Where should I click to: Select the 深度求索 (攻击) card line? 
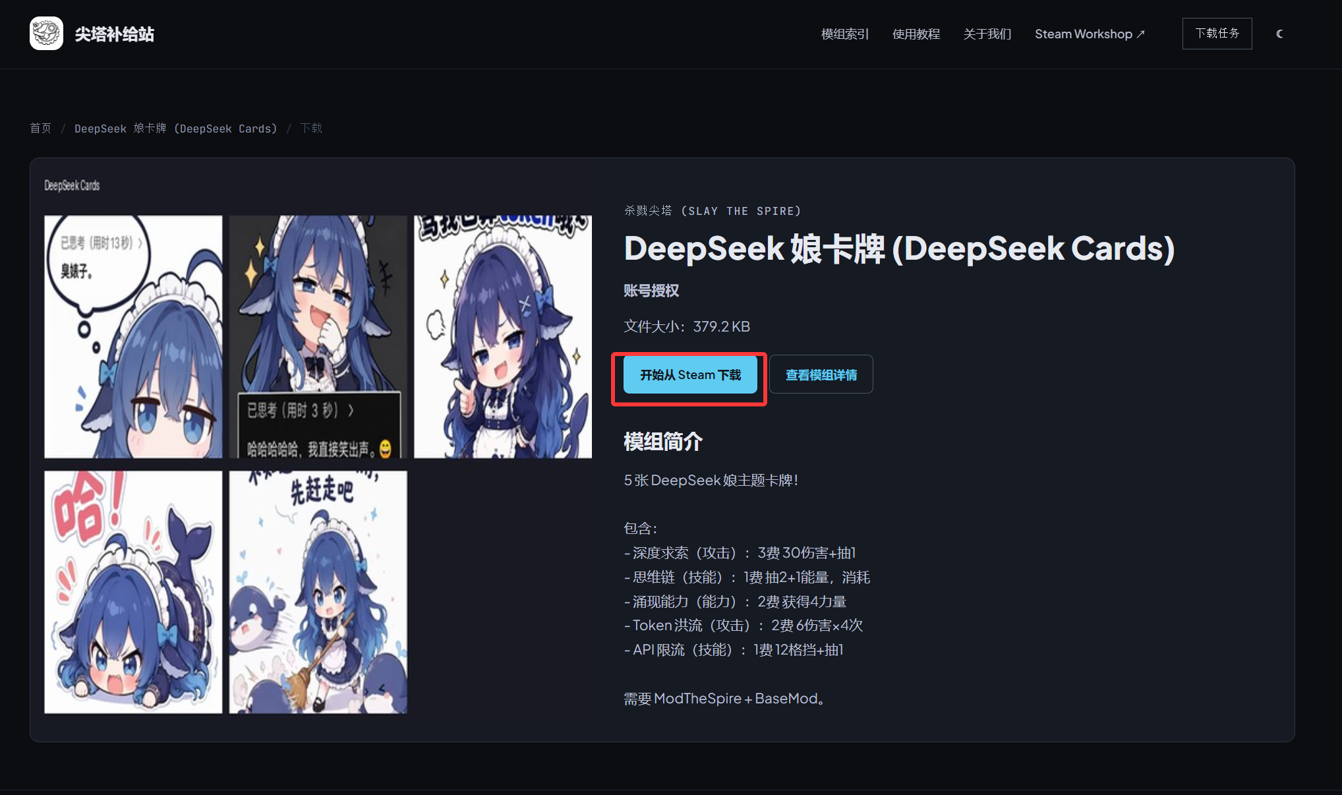740,552
